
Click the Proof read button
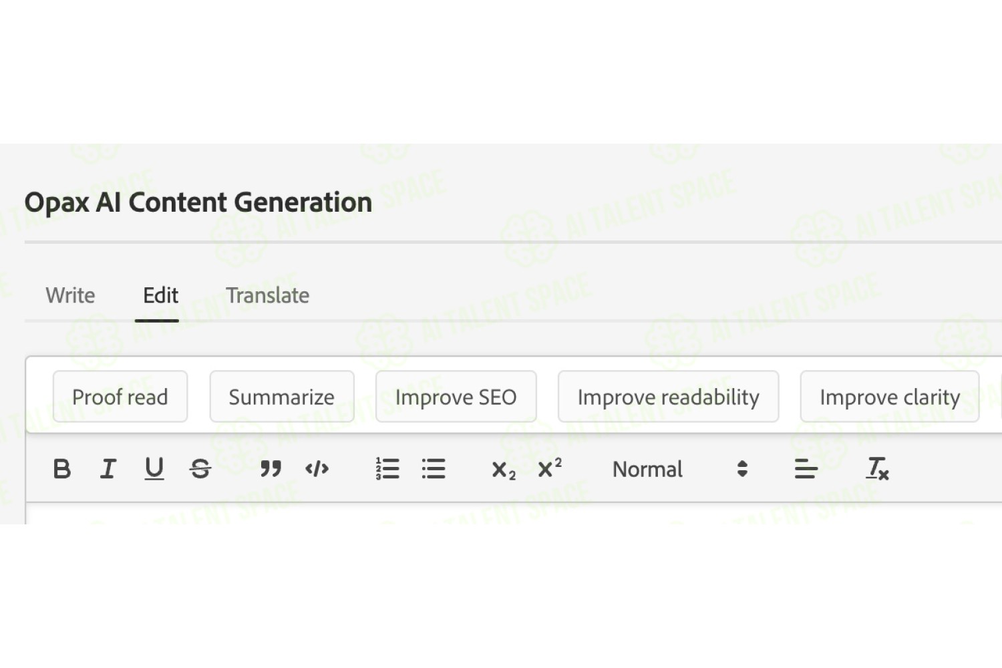pyautogui.click(x=120, y=397)
